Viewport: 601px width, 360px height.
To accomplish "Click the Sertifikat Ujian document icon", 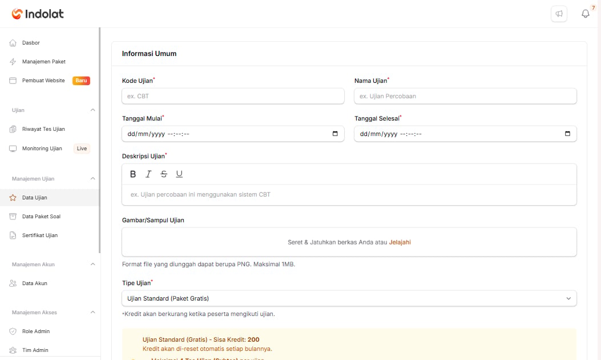I will (13, 235).
